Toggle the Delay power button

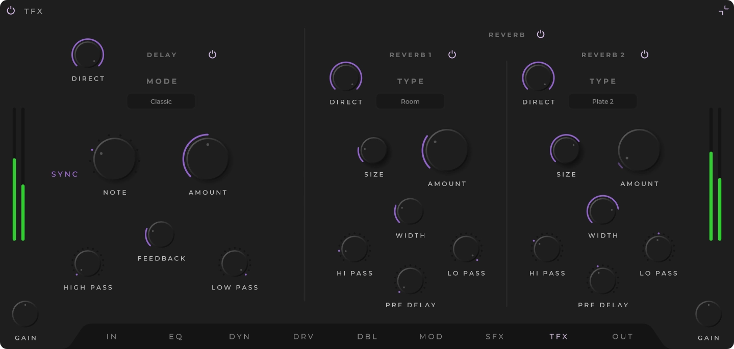(213, 55)
